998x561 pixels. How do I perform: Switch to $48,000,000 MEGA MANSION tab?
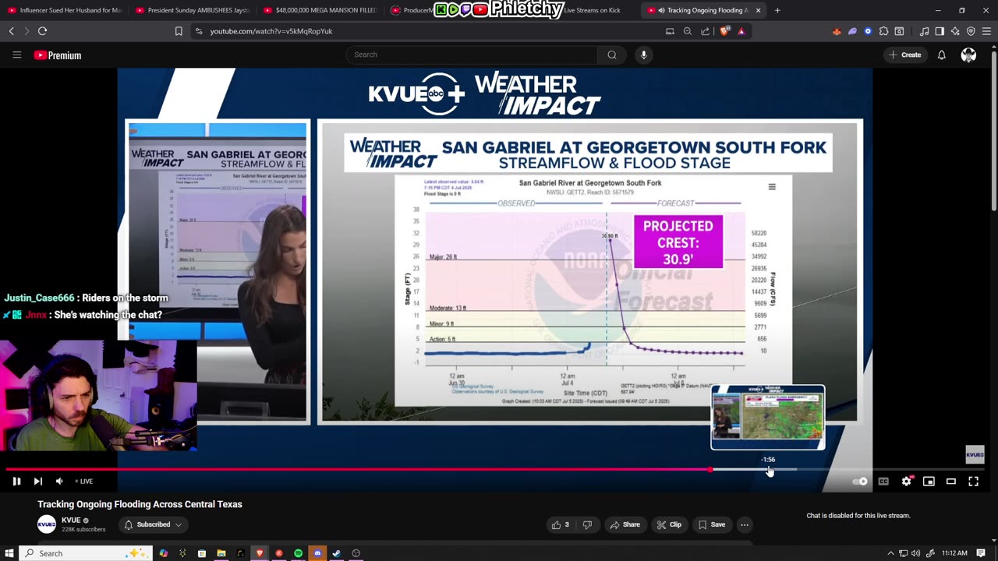(x=320, y=10)
